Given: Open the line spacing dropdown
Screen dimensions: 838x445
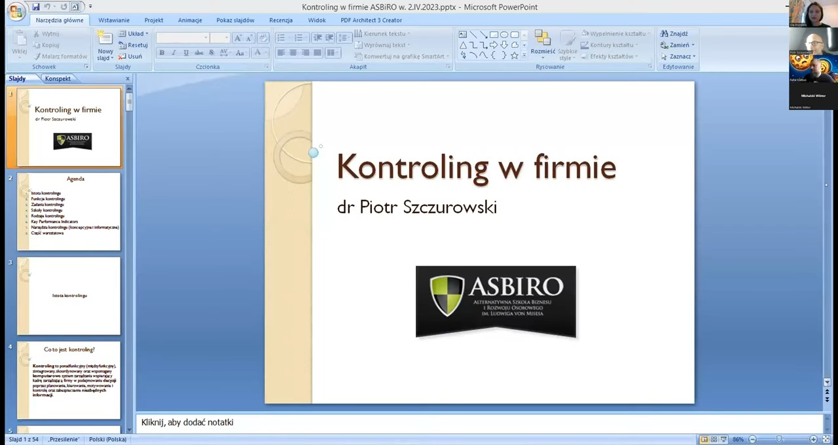Looking at the screenshot, I should [x=343, y=38].
